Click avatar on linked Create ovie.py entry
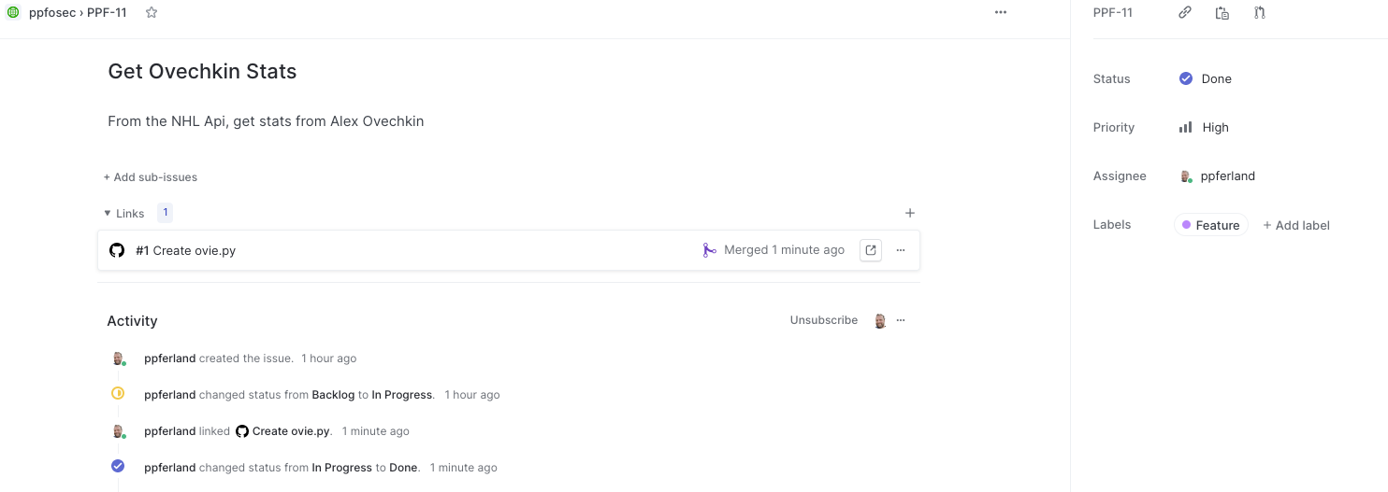The height and width of the screenshot is (492, 1388). click(118, 430)
